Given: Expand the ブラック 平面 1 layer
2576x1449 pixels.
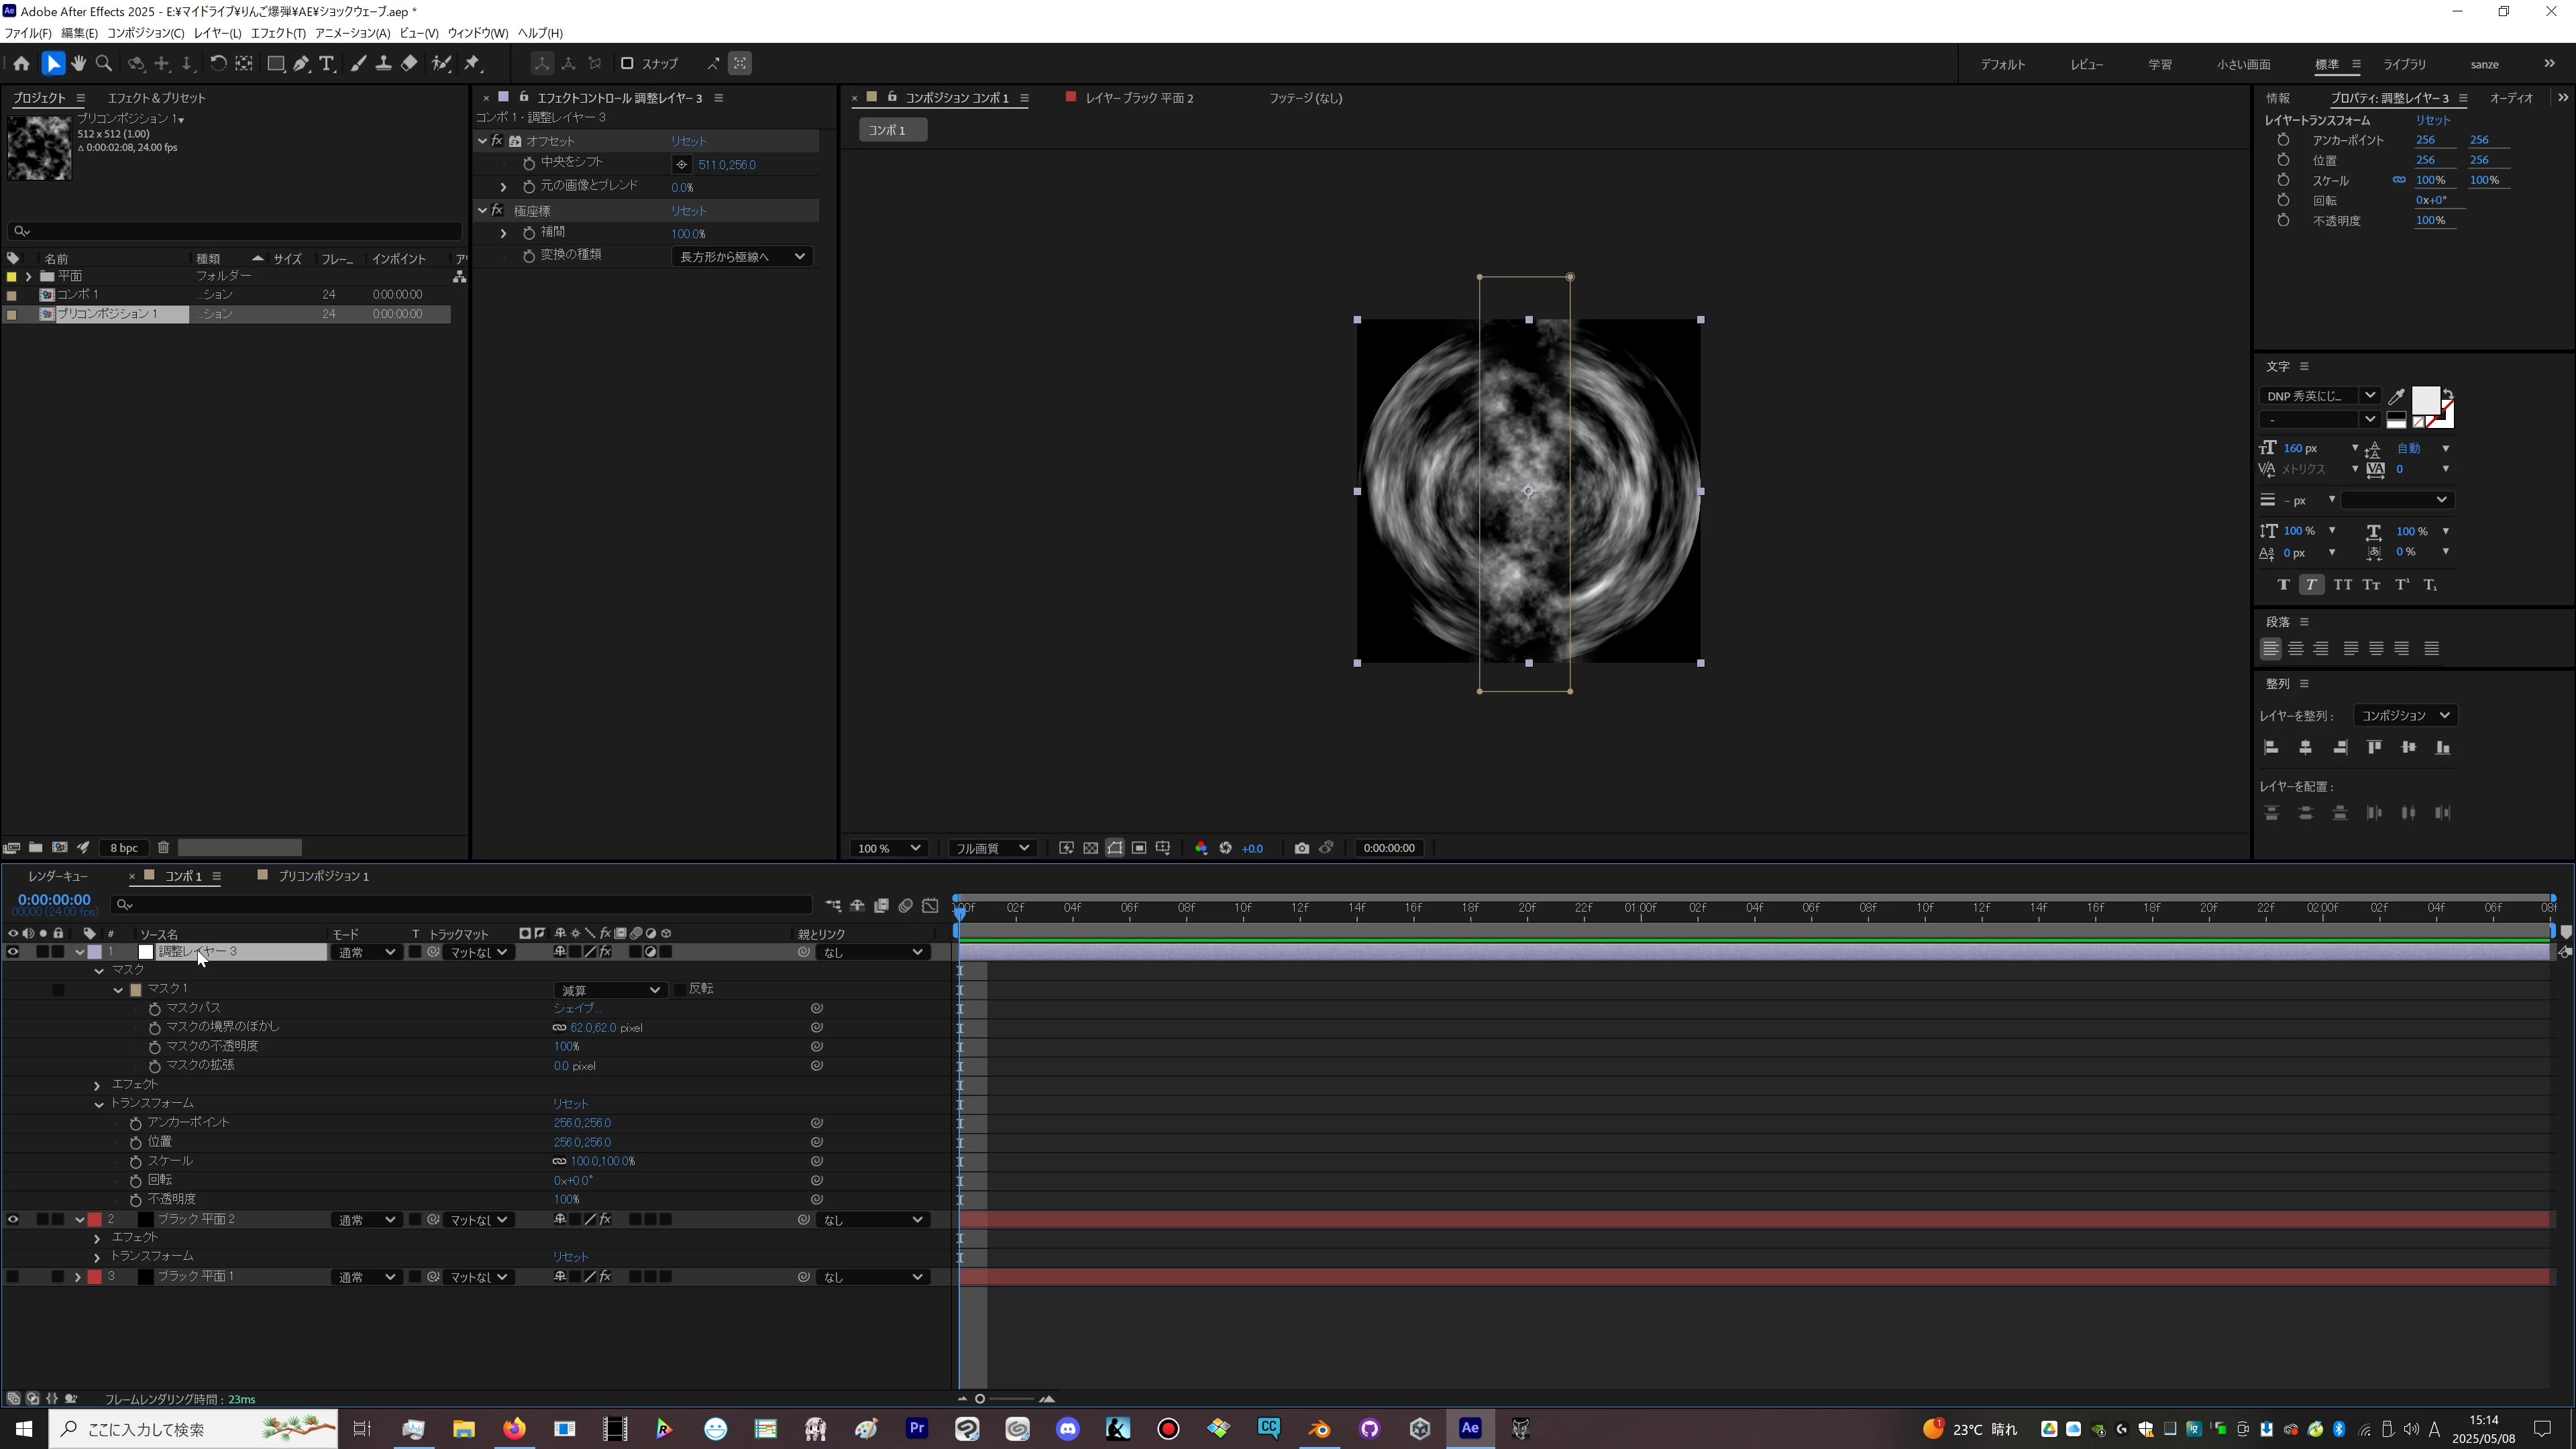Looking at the screenshot, I should [x=78, y=1277].
